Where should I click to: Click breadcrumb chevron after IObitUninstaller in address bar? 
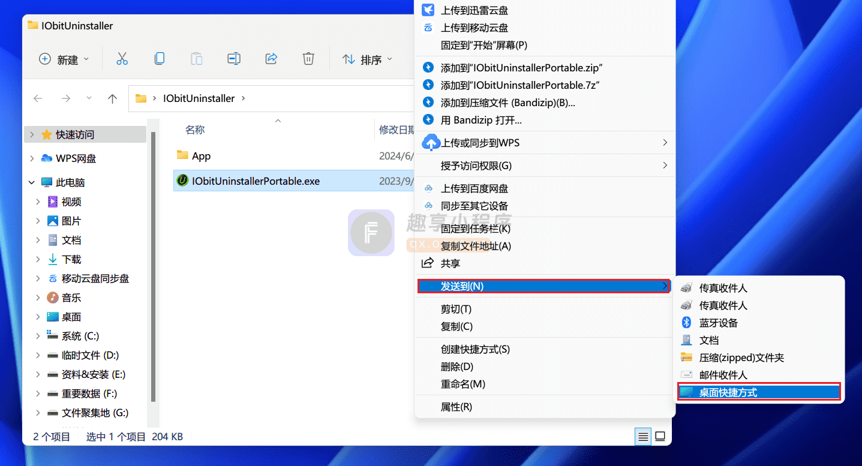(244, 98)
